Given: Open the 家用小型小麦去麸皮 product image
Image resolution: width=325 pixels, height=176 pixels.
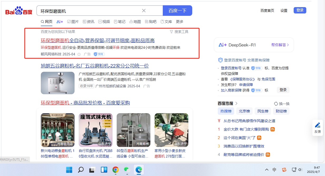Looking at the screenshot, I should 171,130.
